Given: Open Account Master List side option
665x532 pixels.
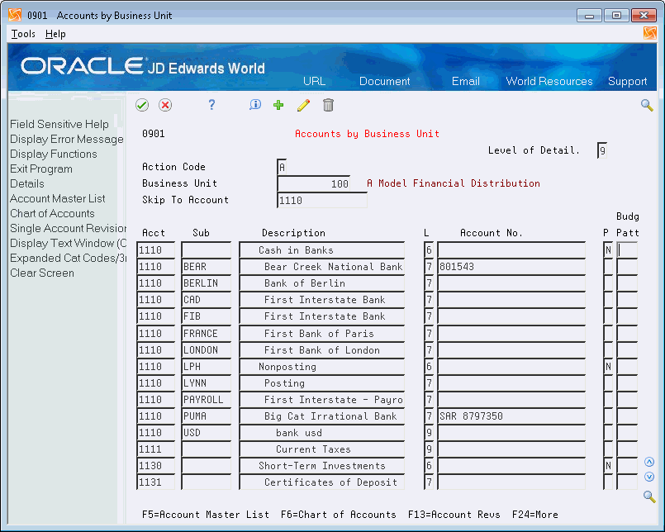Looking at the screenshot, I should (x=58, y=198).
